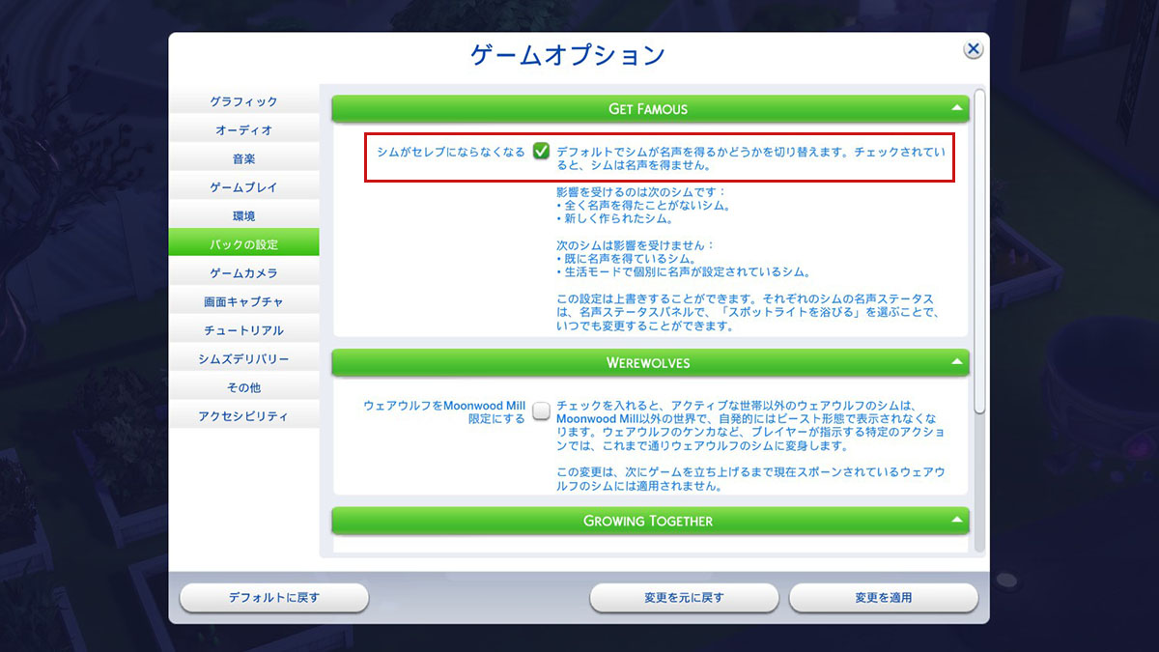Click the デフォルトに戻す button

click(274, 598)
